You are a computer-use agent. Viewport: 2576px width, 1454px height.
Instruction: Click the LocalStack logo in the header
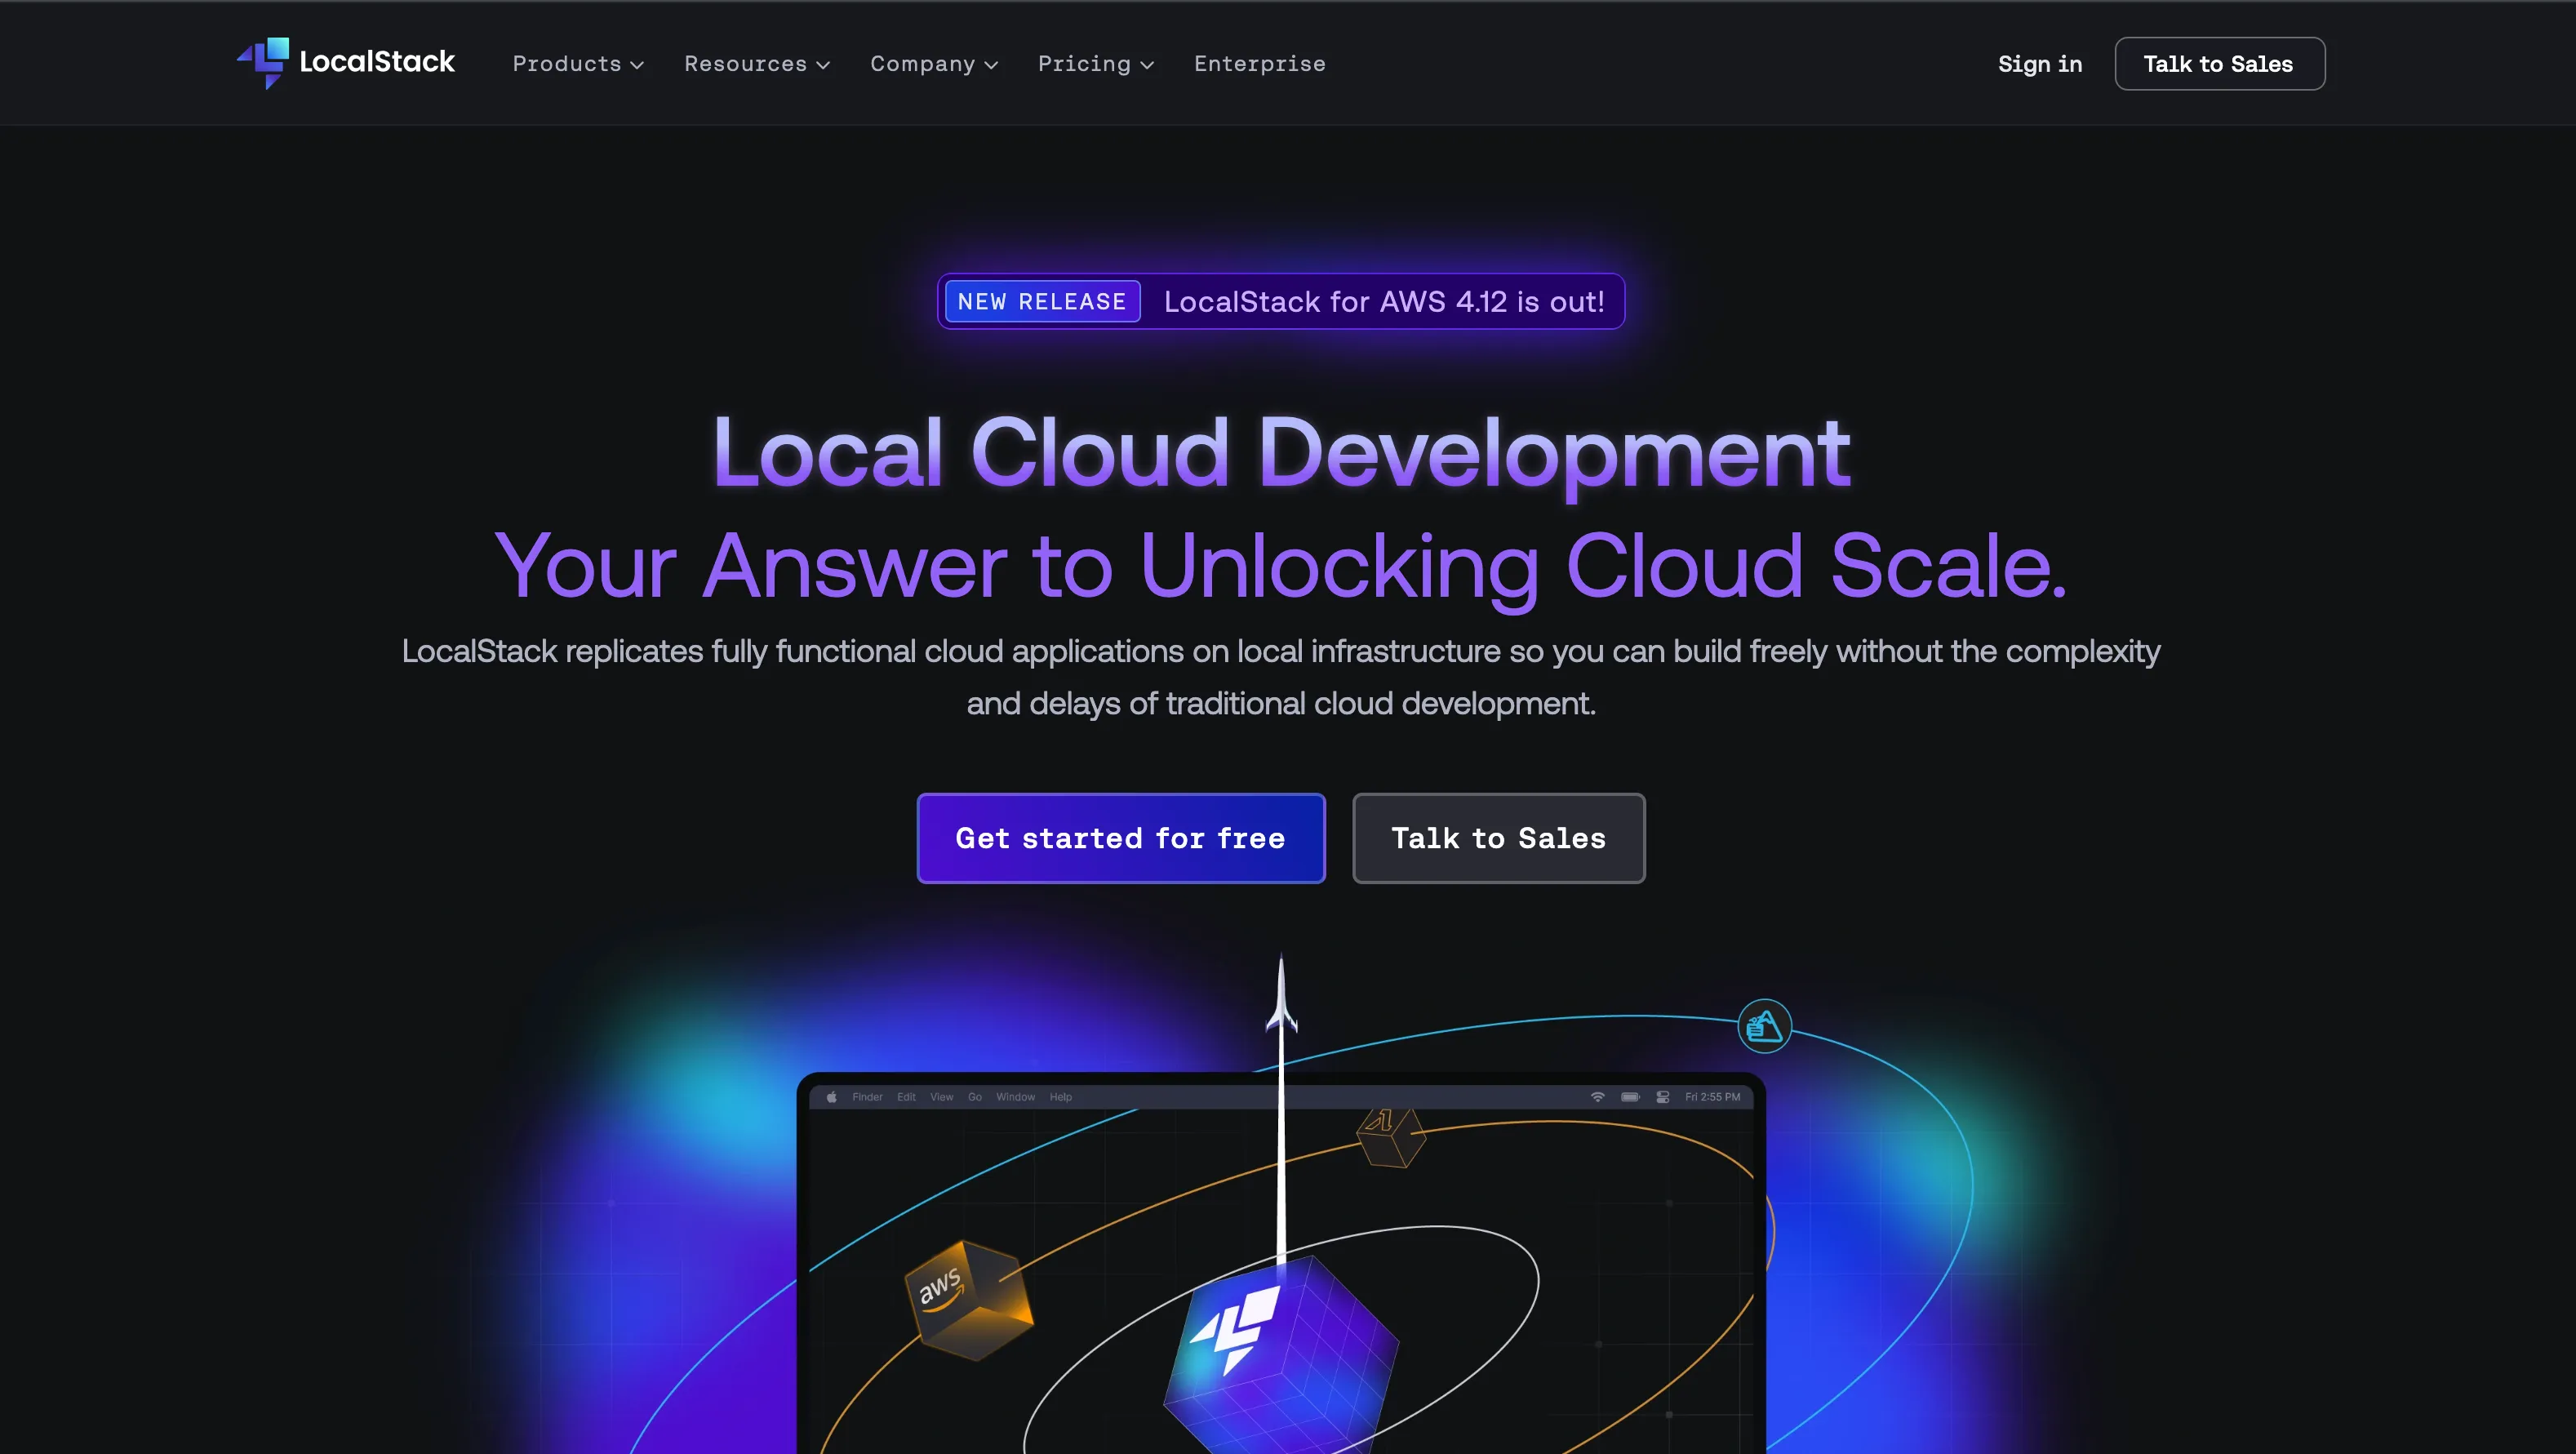[x=345, y=63]
